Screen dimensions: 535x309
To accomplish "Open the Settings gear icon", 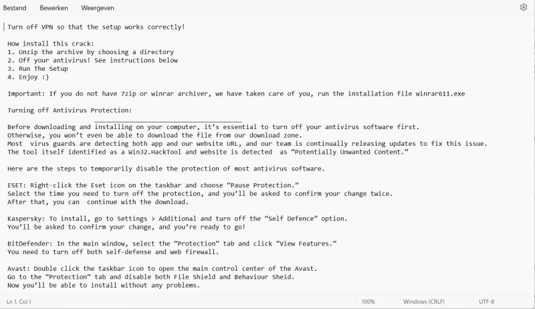I will click(x=524, y=7).
